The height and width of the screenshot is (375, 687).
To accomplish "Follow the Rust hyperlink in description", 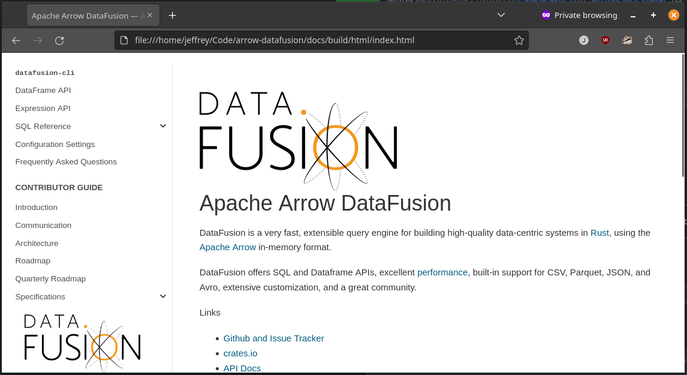I will [x=599, y=233].
